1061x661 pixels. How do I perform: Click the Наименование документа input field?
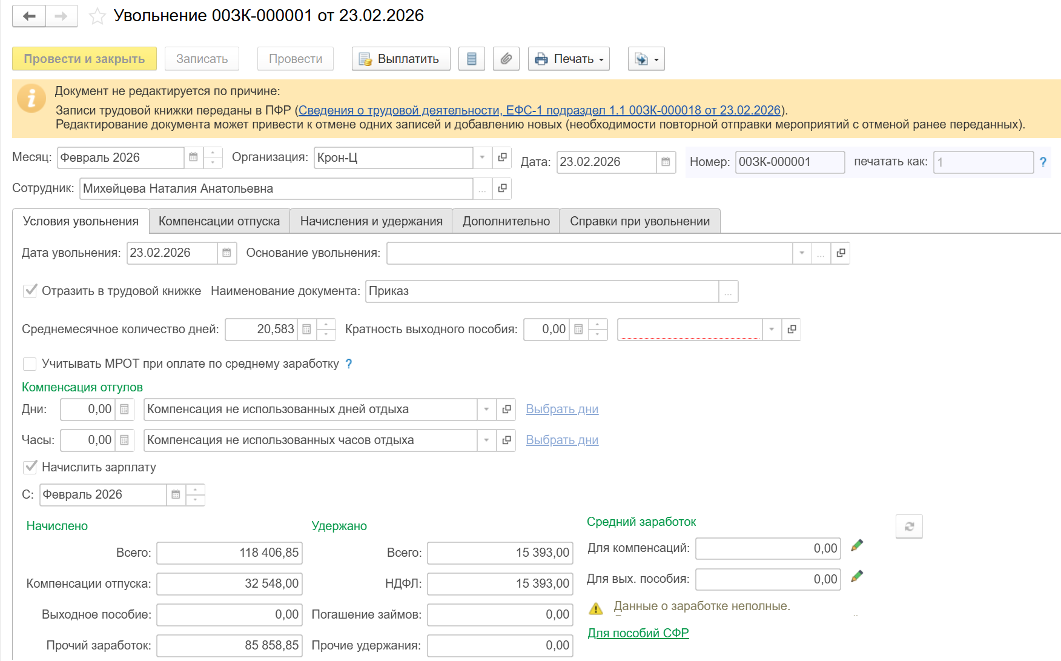tap(542, 291)
